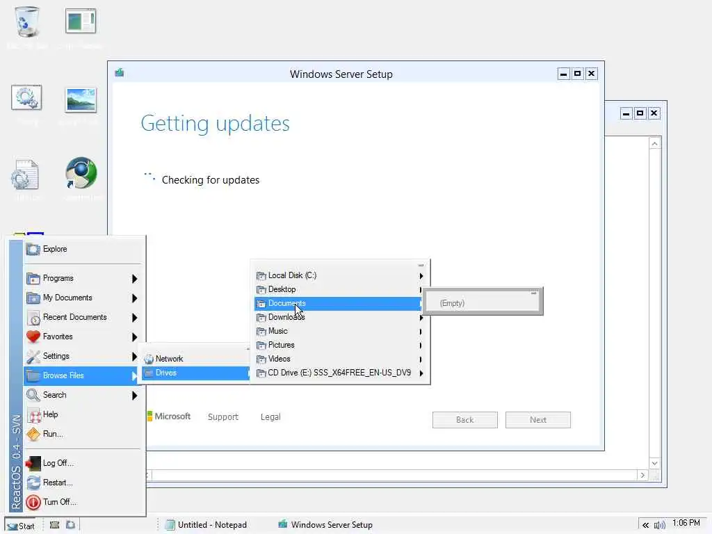Click the Local Disk (C:) folder icon

click(261, 275)
